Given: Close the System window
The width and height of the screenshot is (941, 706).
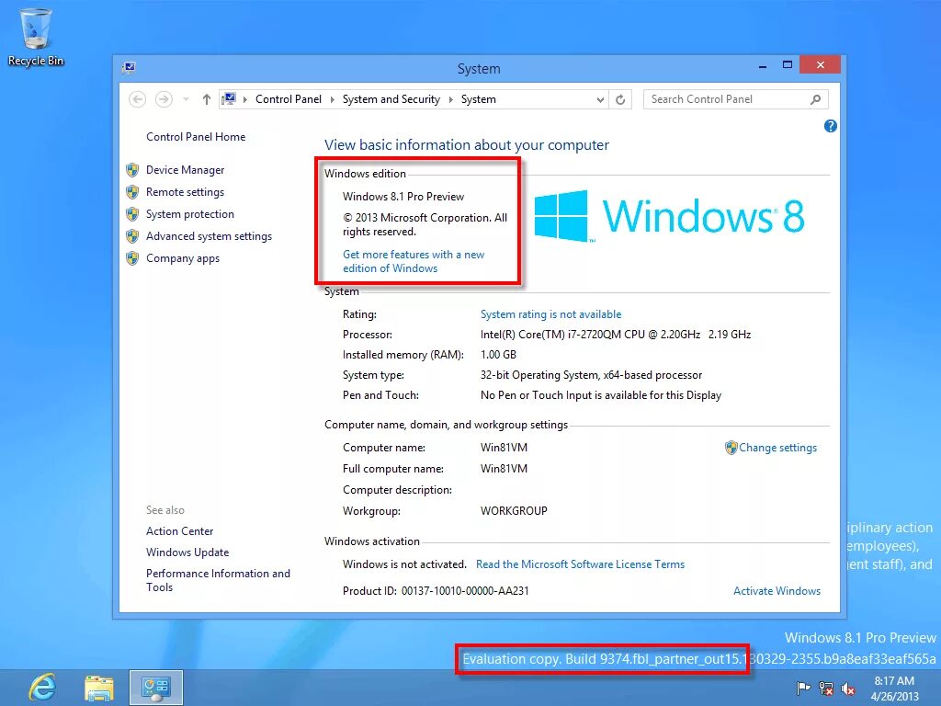Looking at the screenshot, I should coord(821,65).
